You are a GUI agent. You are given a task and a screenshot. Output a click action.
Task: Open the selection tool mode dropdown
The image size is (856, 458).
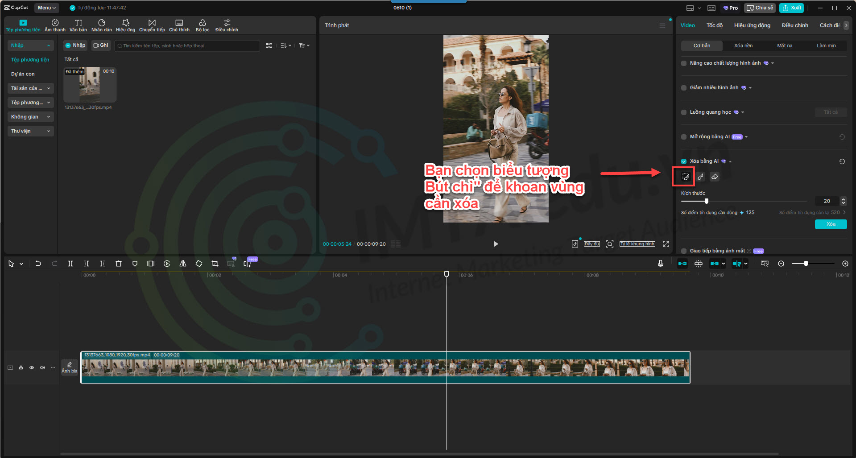click(x=21, y=264)
